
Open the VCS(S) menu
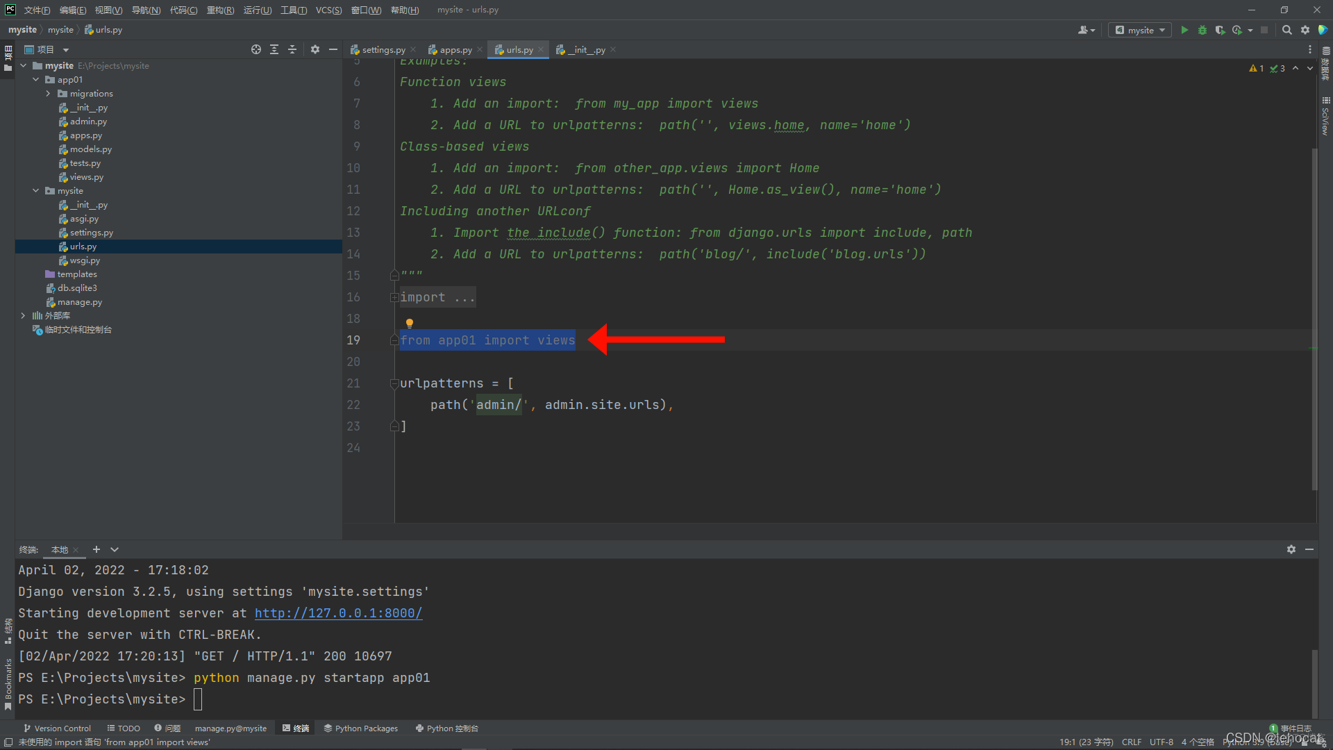pyautogui.click(x=328, y=10)
